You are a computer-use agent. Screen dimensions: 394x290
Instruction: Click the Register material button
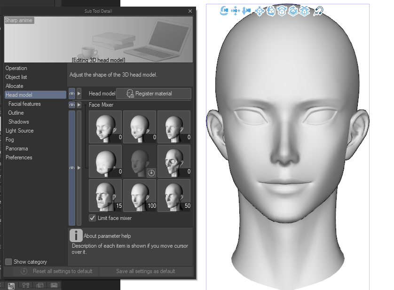pos(154,94)
